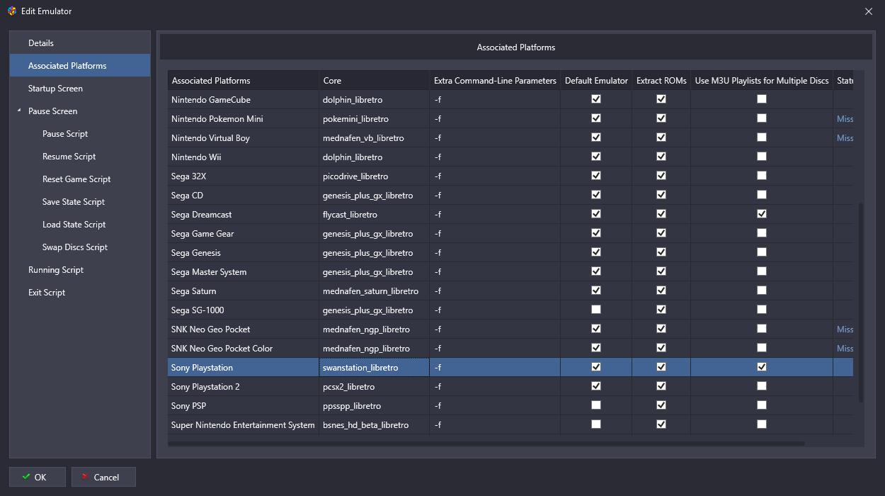The width and height of the screenshot is (885, 496).
Task: Confirm changes with the OK button
Action: [x=38, y=477]
